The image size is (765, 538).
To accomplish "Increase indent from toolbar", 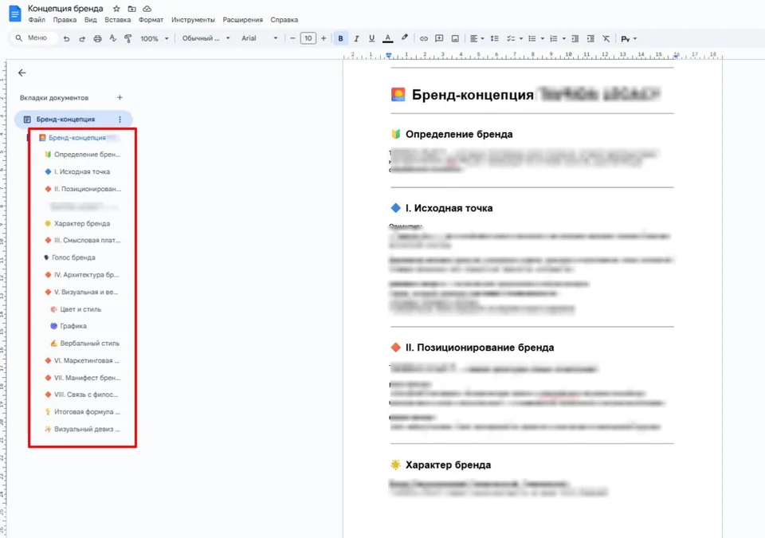I will pos(590,38).
